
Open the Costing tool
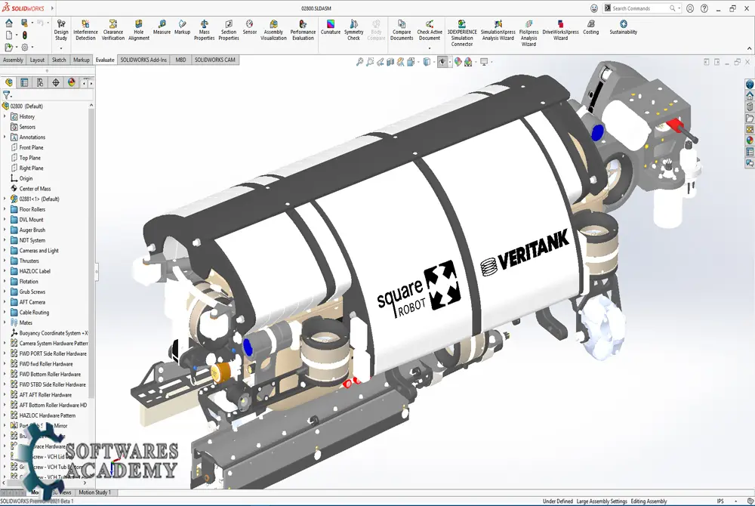point(591,27)
